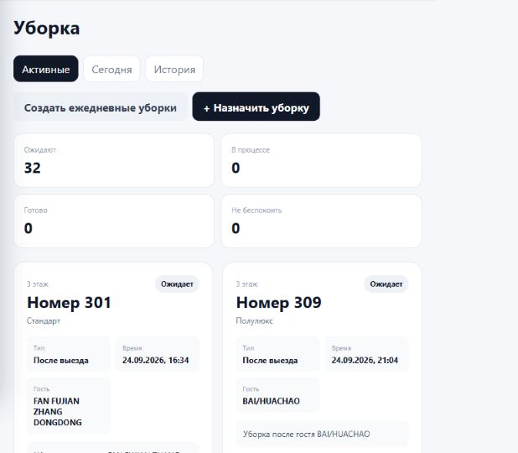Click the time 24.09.2026, 21:04 field

pyautogui.click(x=366, y=354)
